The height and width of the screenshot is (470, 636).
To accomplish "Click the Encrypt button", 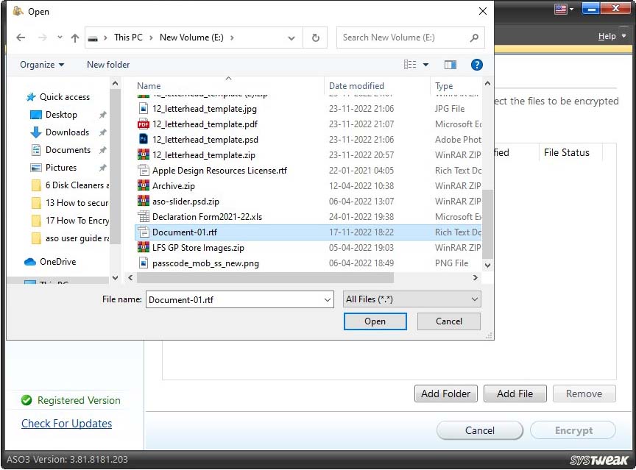I will pyautogui.click(x=573, y=430).
